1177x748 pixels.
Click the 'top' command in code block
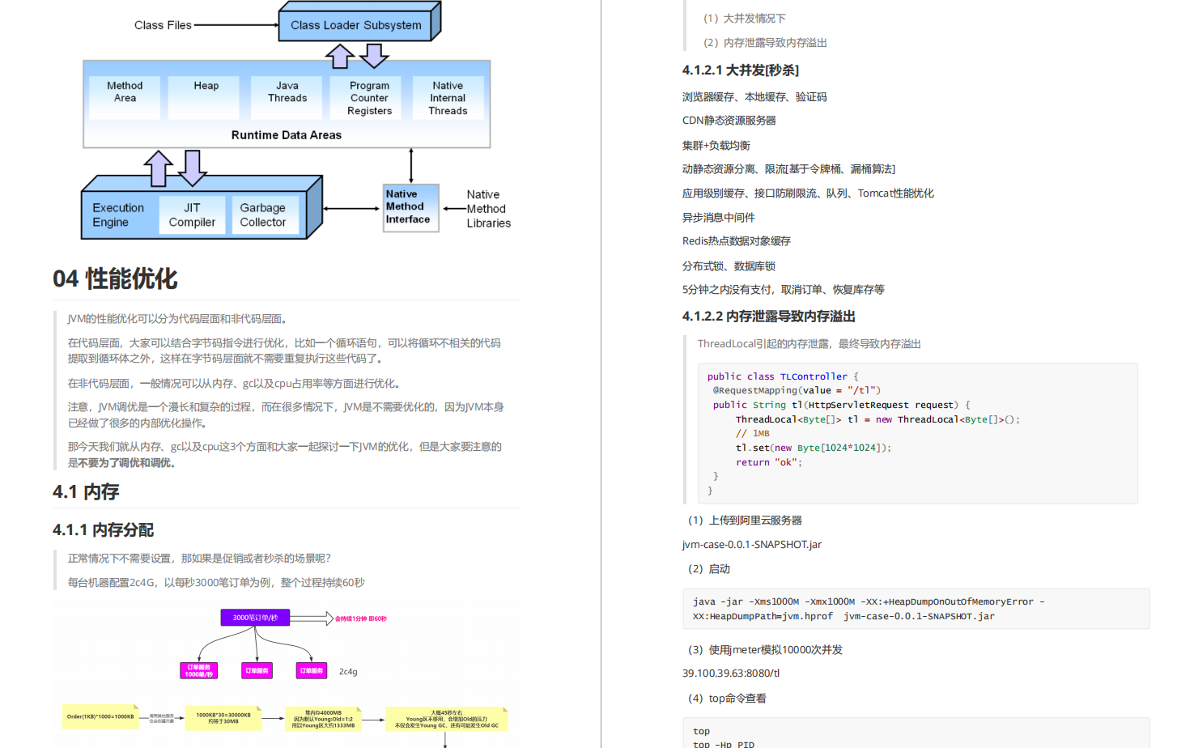[701, 731]
